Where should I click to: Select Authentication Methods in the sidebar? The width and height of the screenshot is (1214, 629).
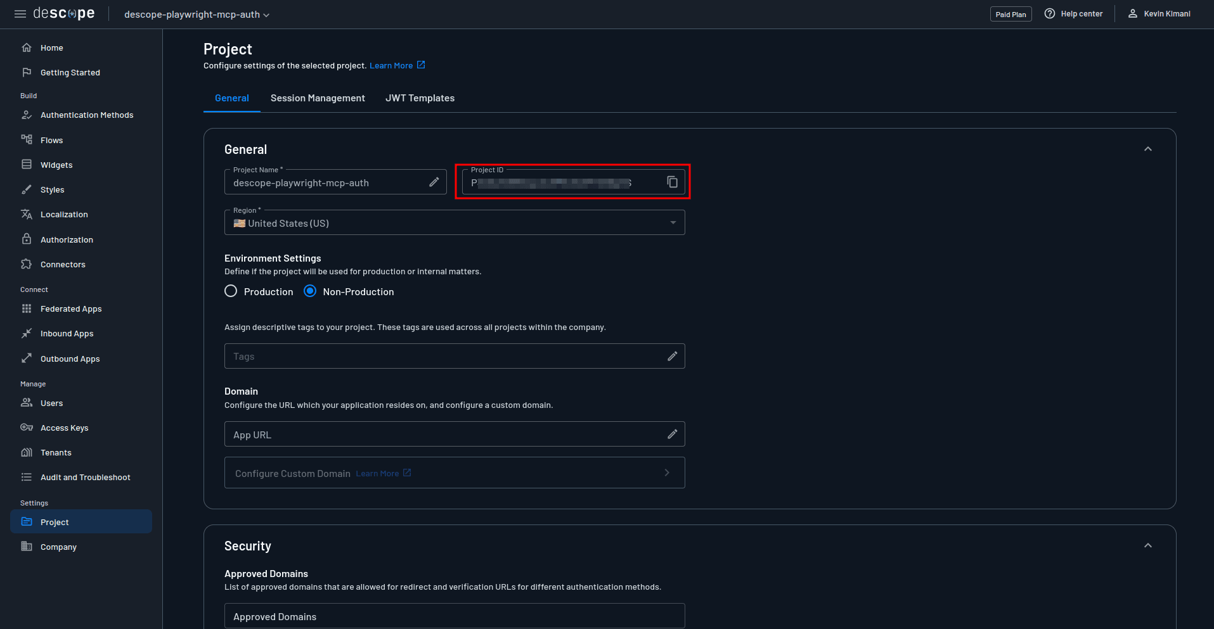(x=87, y=115)
